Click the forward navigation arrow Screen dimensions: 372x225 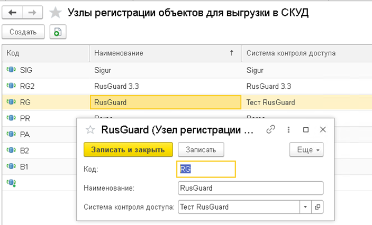pos(32,12)
